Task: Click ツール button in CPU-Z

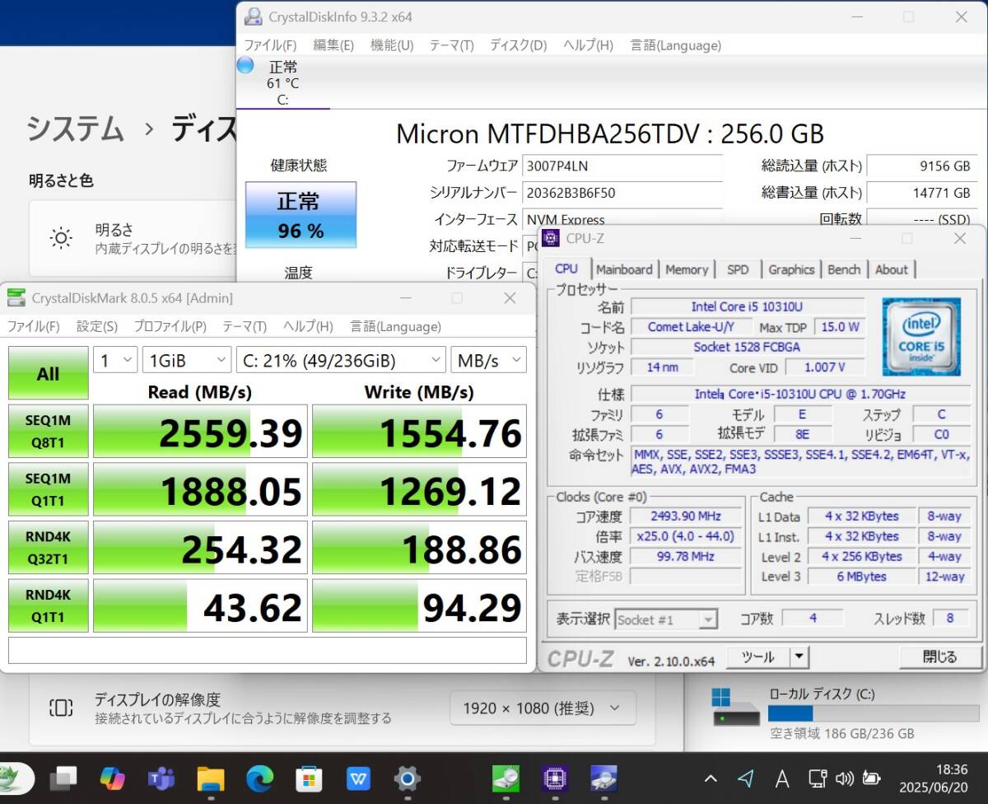Action: (x=758, y=657)
